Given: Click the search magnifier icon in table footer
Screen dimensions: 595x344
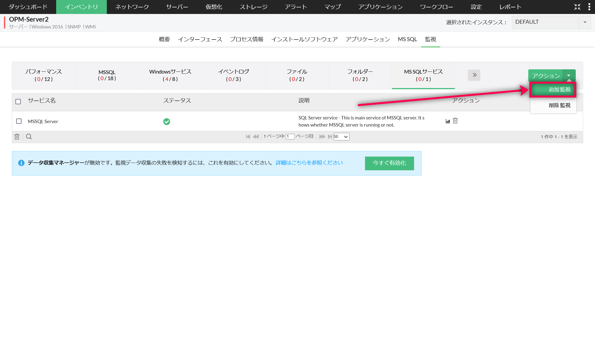Looking at the screenshot, I should (29, 137).
